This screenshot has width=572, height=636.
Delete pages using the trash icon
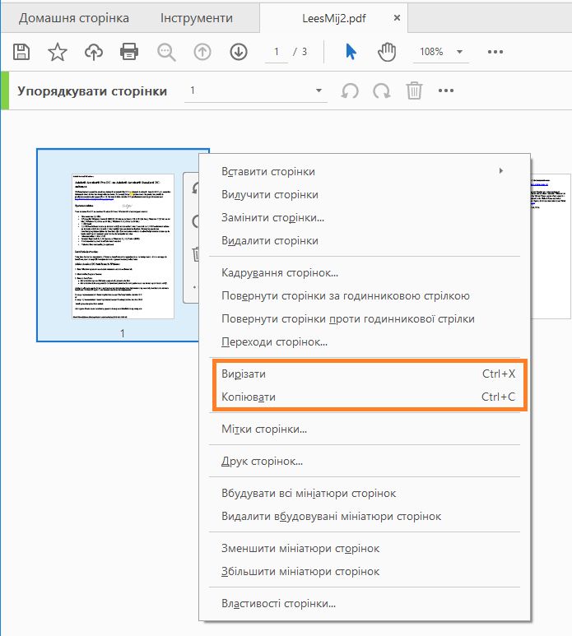click(x=414, y=90)
